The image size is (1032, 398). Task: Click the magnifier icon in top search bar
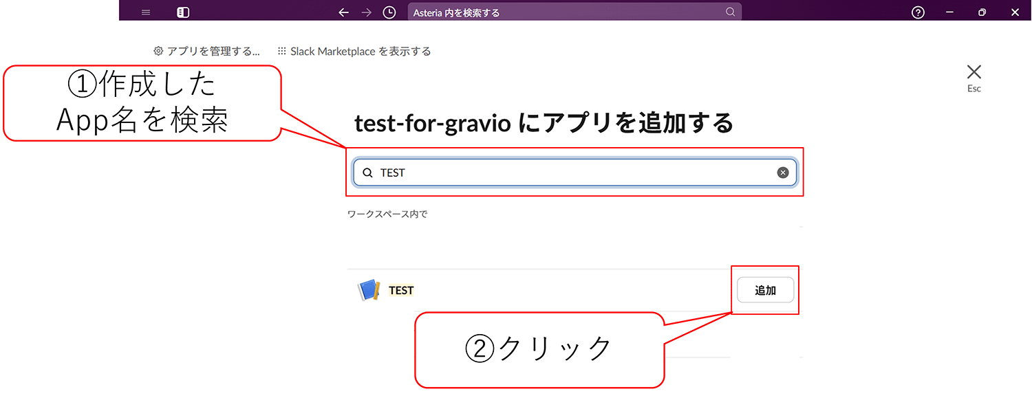(730, 12)
